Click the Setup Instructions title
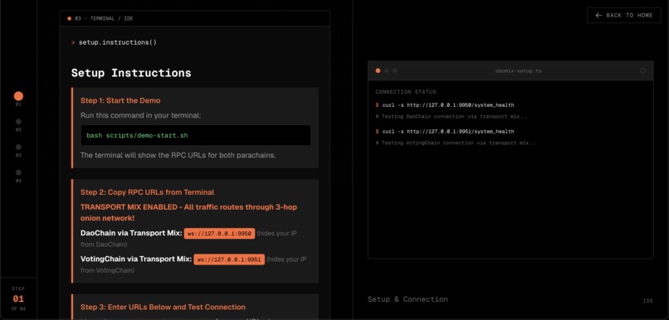 pos(131,73)
